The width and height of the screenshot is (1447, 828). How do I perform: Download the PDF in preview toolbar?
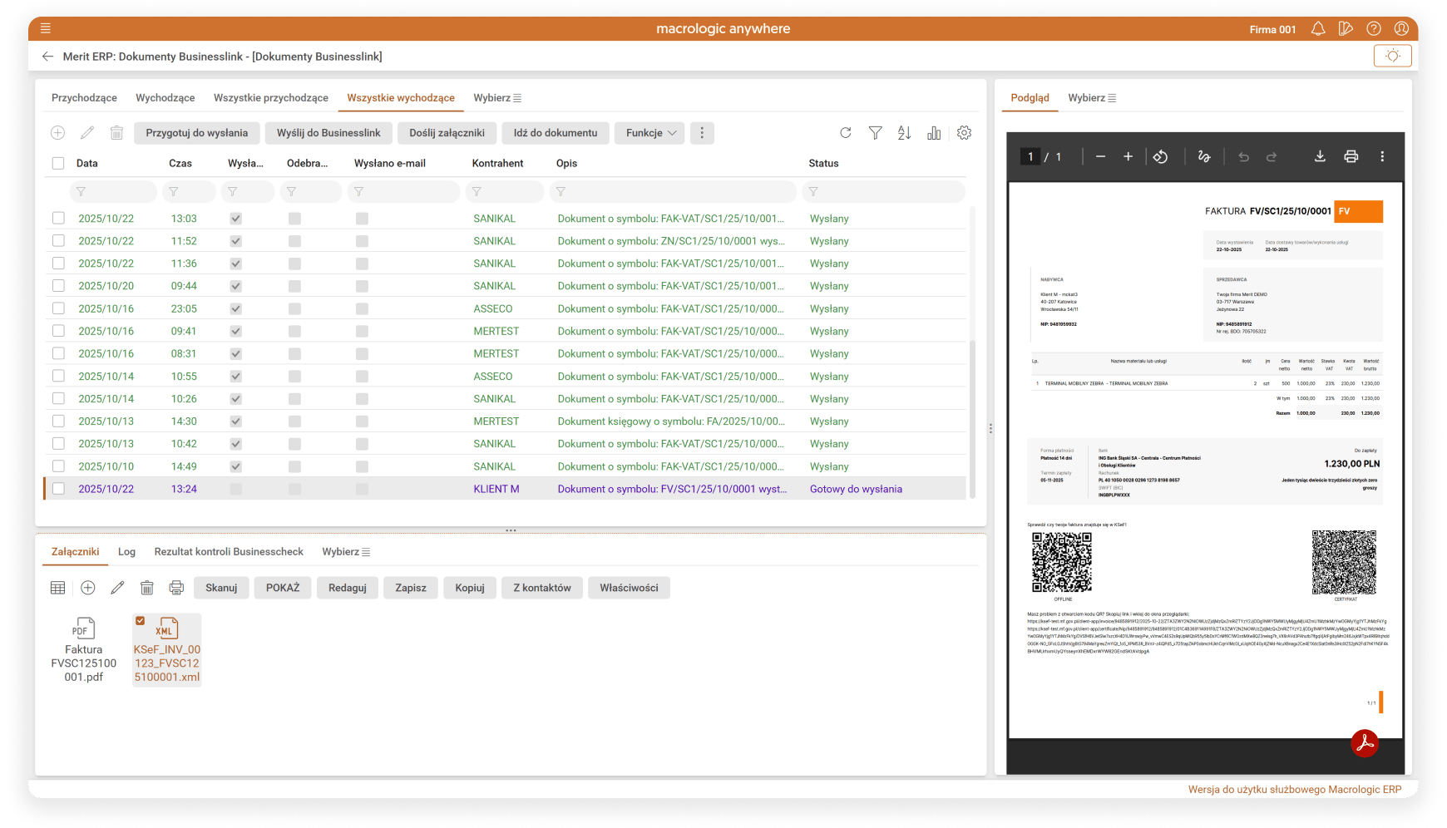click(x=1320, y=156)
